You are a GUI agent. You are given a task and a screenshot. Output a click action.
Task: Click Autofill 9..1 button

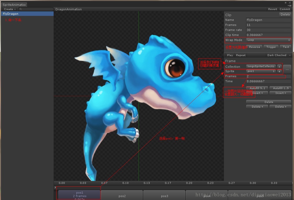[x=257, y=88]
